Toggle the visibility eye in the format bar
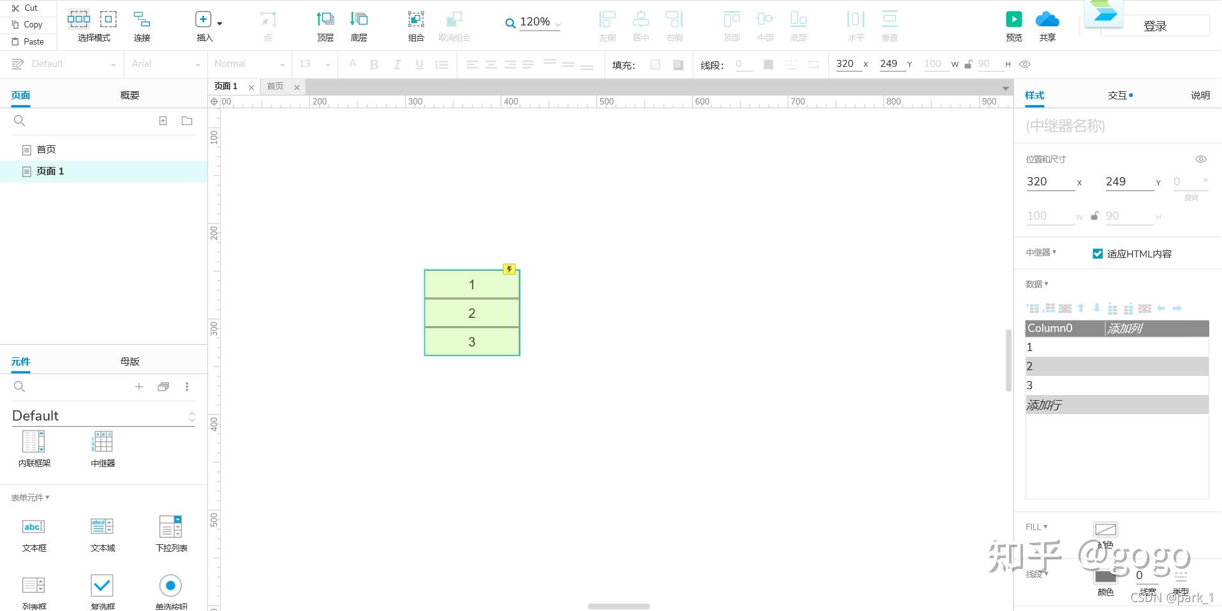 coord(1025,64)
